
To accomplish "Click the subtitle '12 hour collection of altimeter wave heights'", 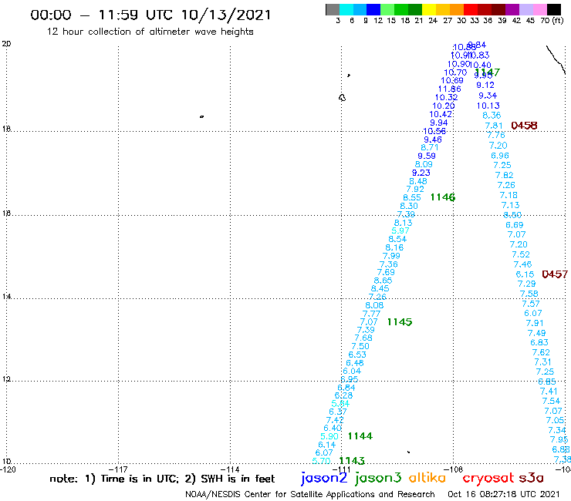I will 150,32.
